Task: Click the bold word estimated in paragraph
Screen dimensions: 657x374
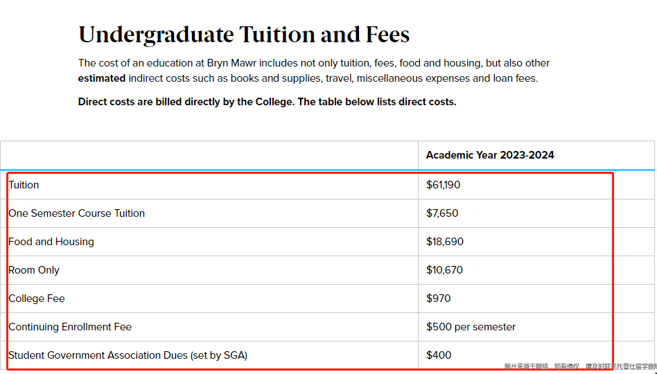Action: 102,78
